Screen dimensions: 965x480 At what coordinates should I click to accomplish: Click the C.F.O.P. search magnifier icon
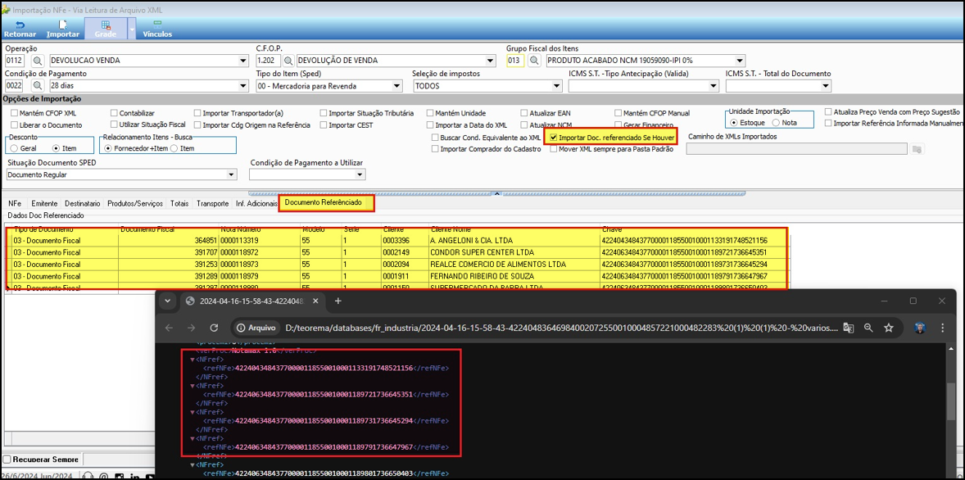click(x=288, y=61)
